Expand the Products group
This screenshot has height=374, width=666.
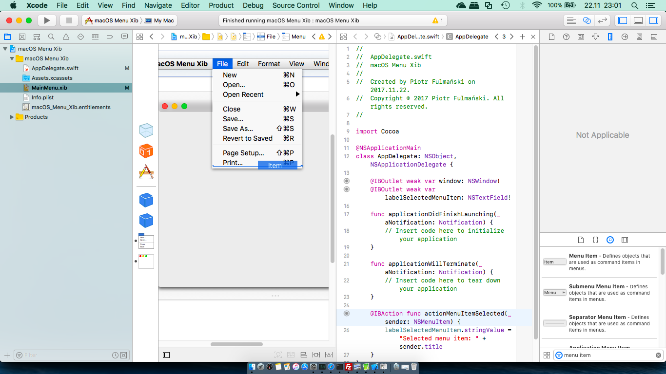click(12, 117)
